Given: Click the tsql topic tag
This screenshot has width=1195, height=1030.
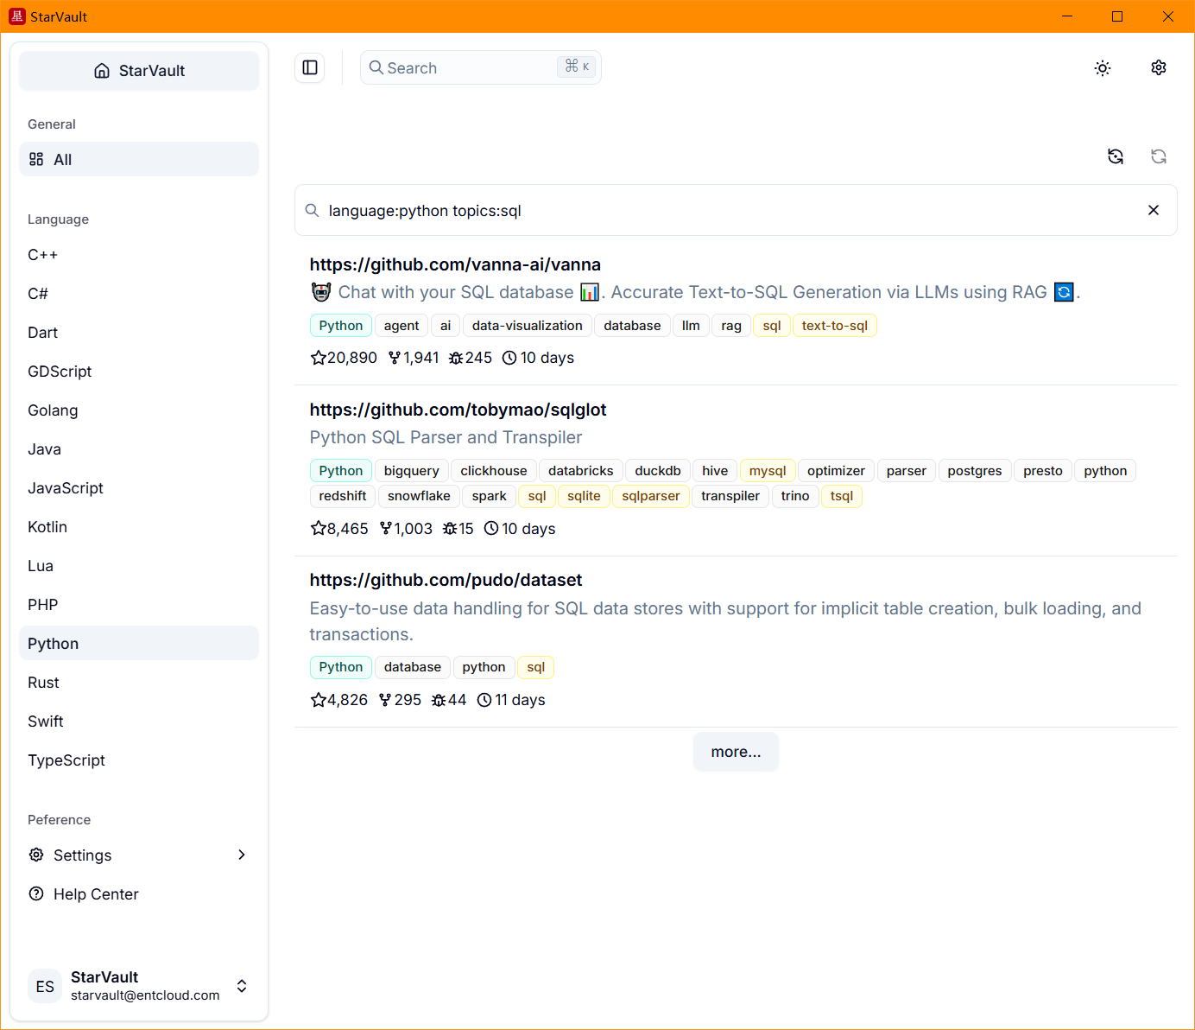Looking at the screenshot, I should click(x=841, y=496).
